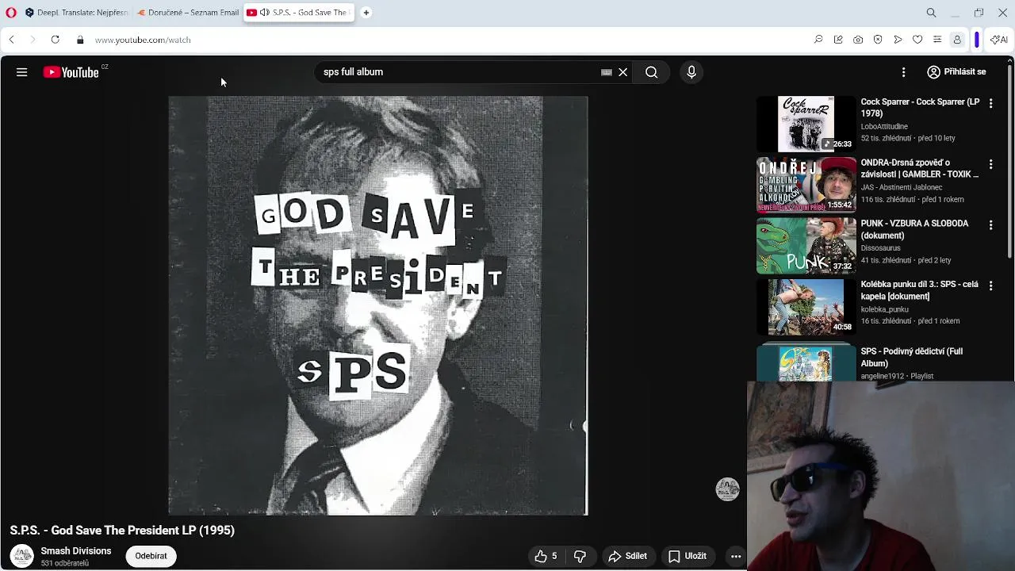
Task: Open the Cock Sparrer LP 1978 thumbnail
Action: (806, 124)
